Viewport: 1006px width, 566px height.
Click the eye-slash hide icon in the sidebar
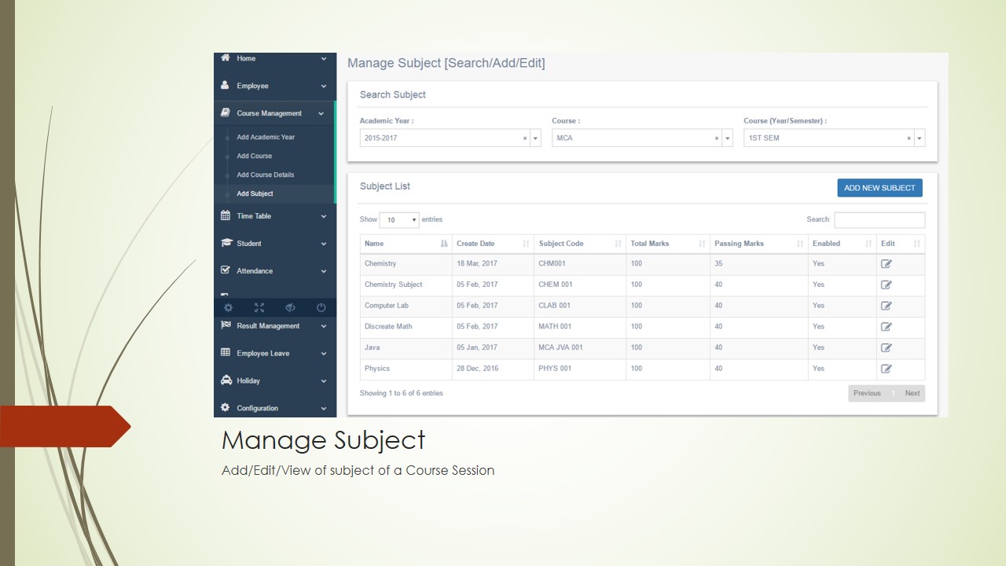(x=290, y=307)
